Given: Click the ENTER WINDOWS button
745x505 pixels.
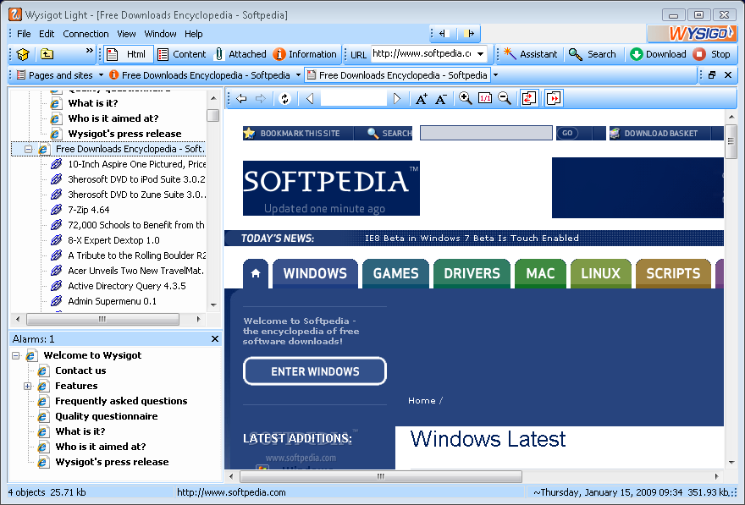Looking at the screenshot, I should 315,371.
